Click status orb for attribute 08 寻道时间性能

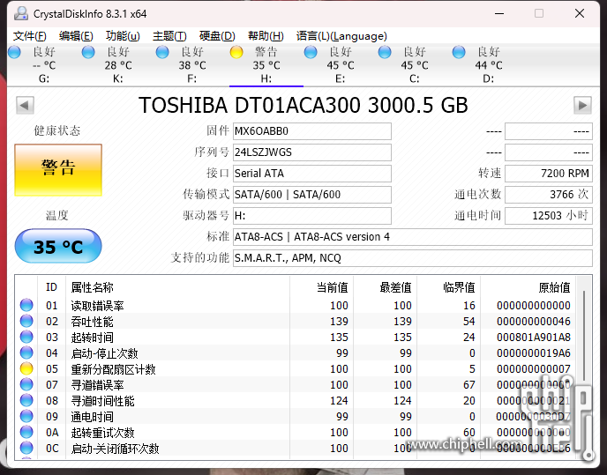tap(26, 400)
